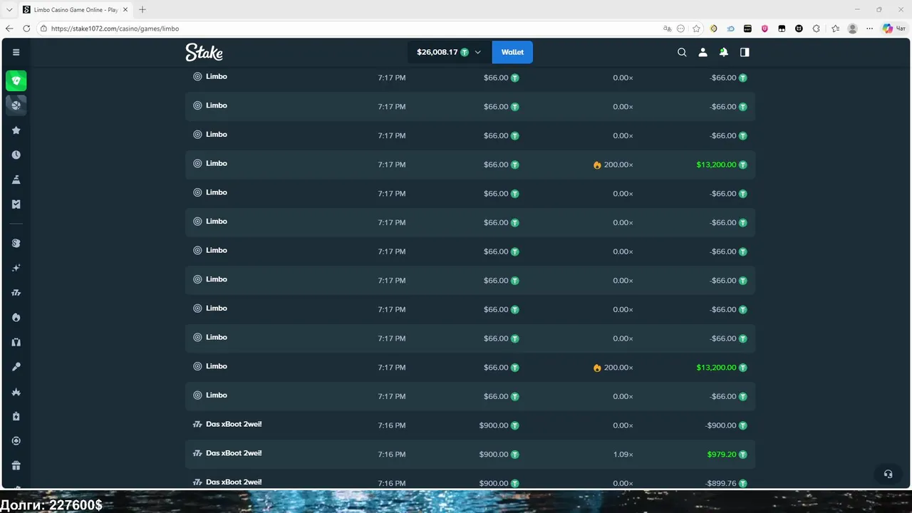The image size is (912, 513).
Task: Close the Limbo browser tab
Action: pyautogui.click(x=125, y=10)
